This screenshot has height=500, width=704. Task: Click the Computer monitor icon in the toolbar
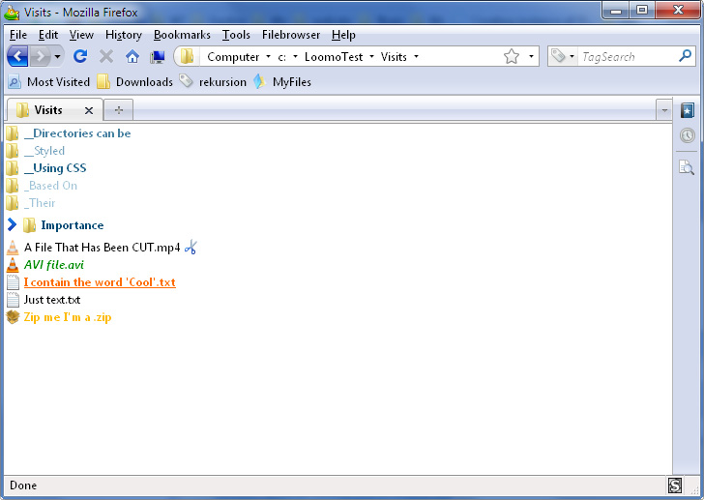[157, 56]
